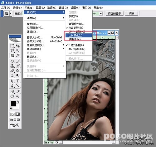This screenshot has height=147, width=156.
Task: Select the Magic Wand tool
Action: point(17,51)
